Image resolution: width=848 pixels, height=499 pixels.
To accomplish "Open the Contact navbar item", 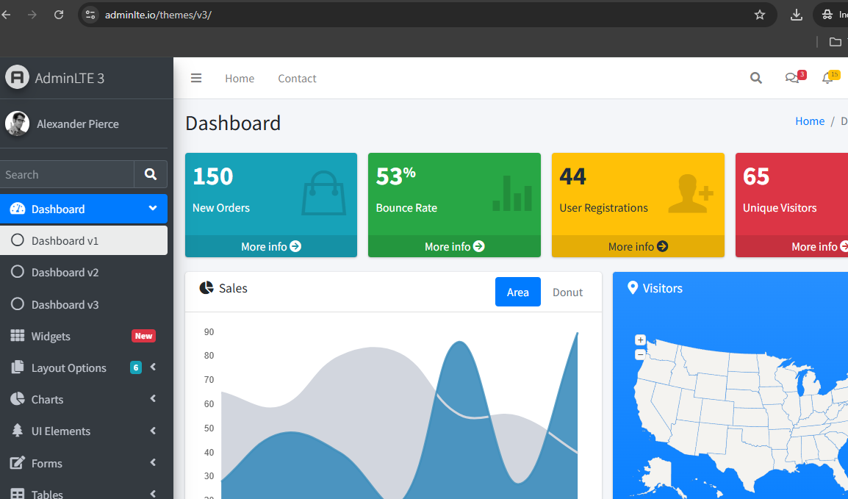I will 297,79.
